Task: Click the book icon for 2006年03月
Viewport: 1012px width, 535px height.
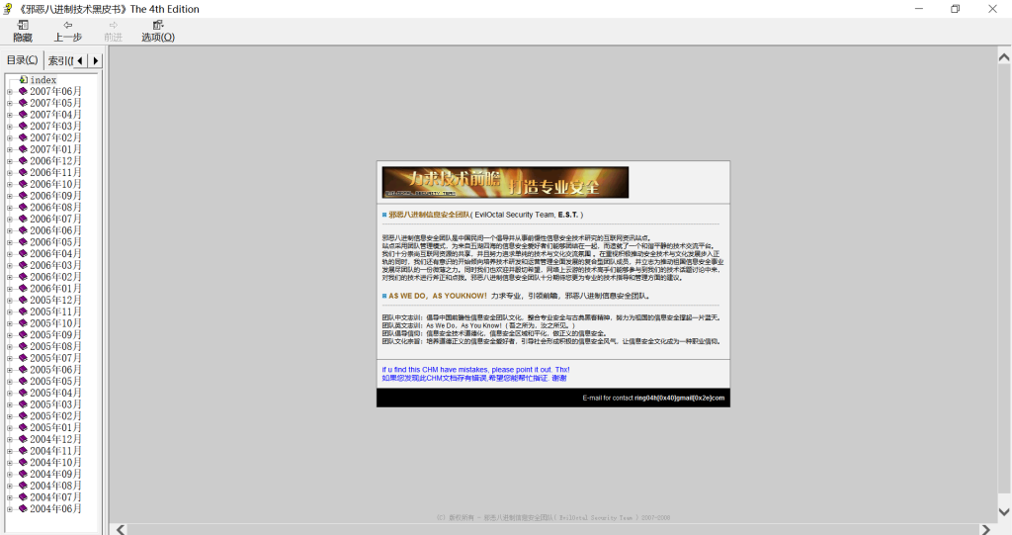Action: (23, 266)
